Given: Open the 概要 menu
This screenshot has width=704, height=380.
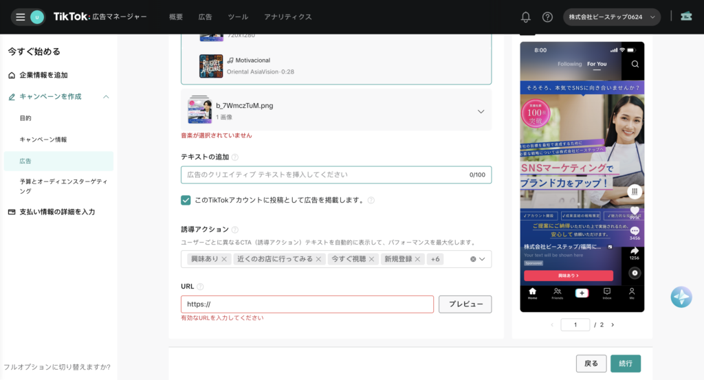Looking at the screenshot, I should [176, 17].
